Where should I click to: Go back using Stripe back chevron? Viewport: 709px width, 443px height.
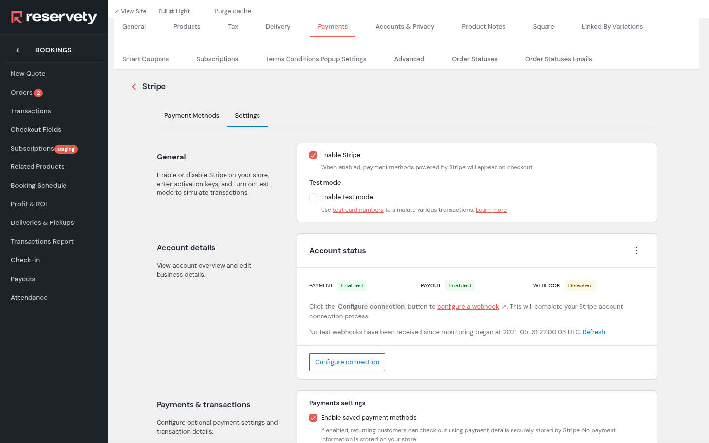coord(134,87)
